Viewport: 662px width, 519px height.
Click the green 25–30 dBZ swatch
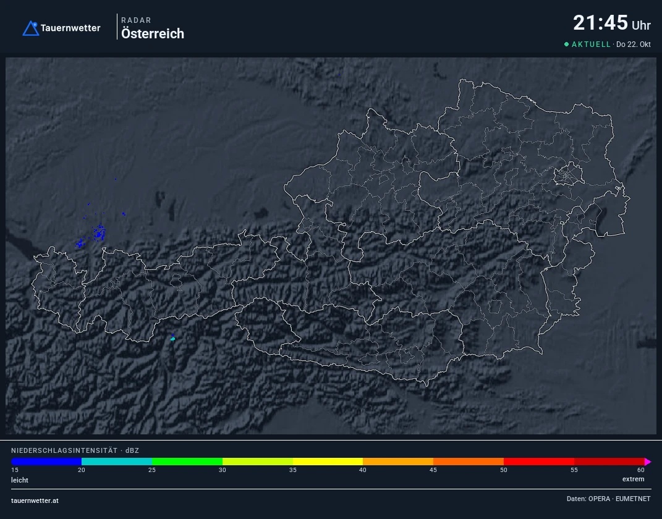(187, 462)
